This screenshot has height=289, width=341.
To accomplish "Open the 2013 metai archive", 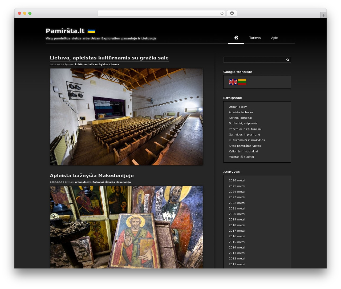I will (237, 253).
